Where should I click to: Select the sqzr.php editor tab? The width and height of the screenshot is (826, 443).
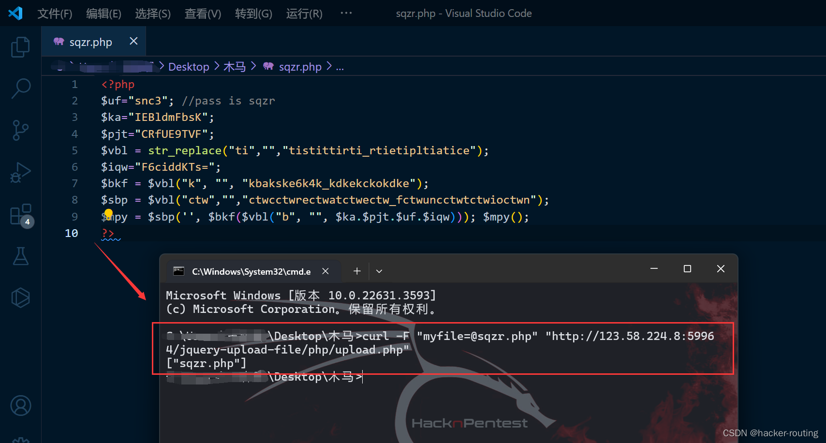94,42
